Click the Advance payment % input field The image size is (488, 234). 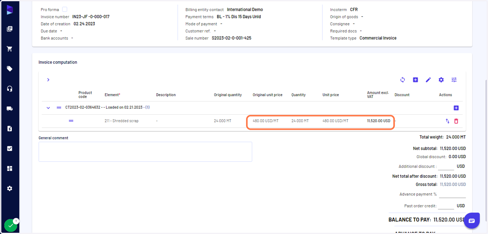(452, 194)
